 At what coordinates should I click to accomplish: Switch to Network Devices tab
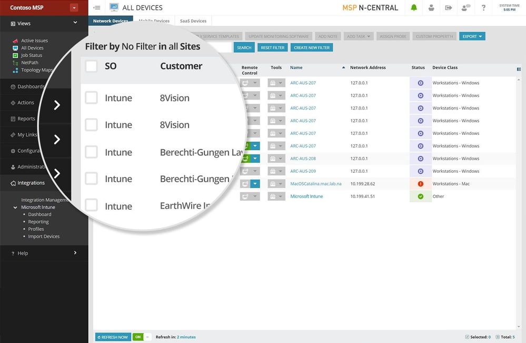[x=111, y=21]
